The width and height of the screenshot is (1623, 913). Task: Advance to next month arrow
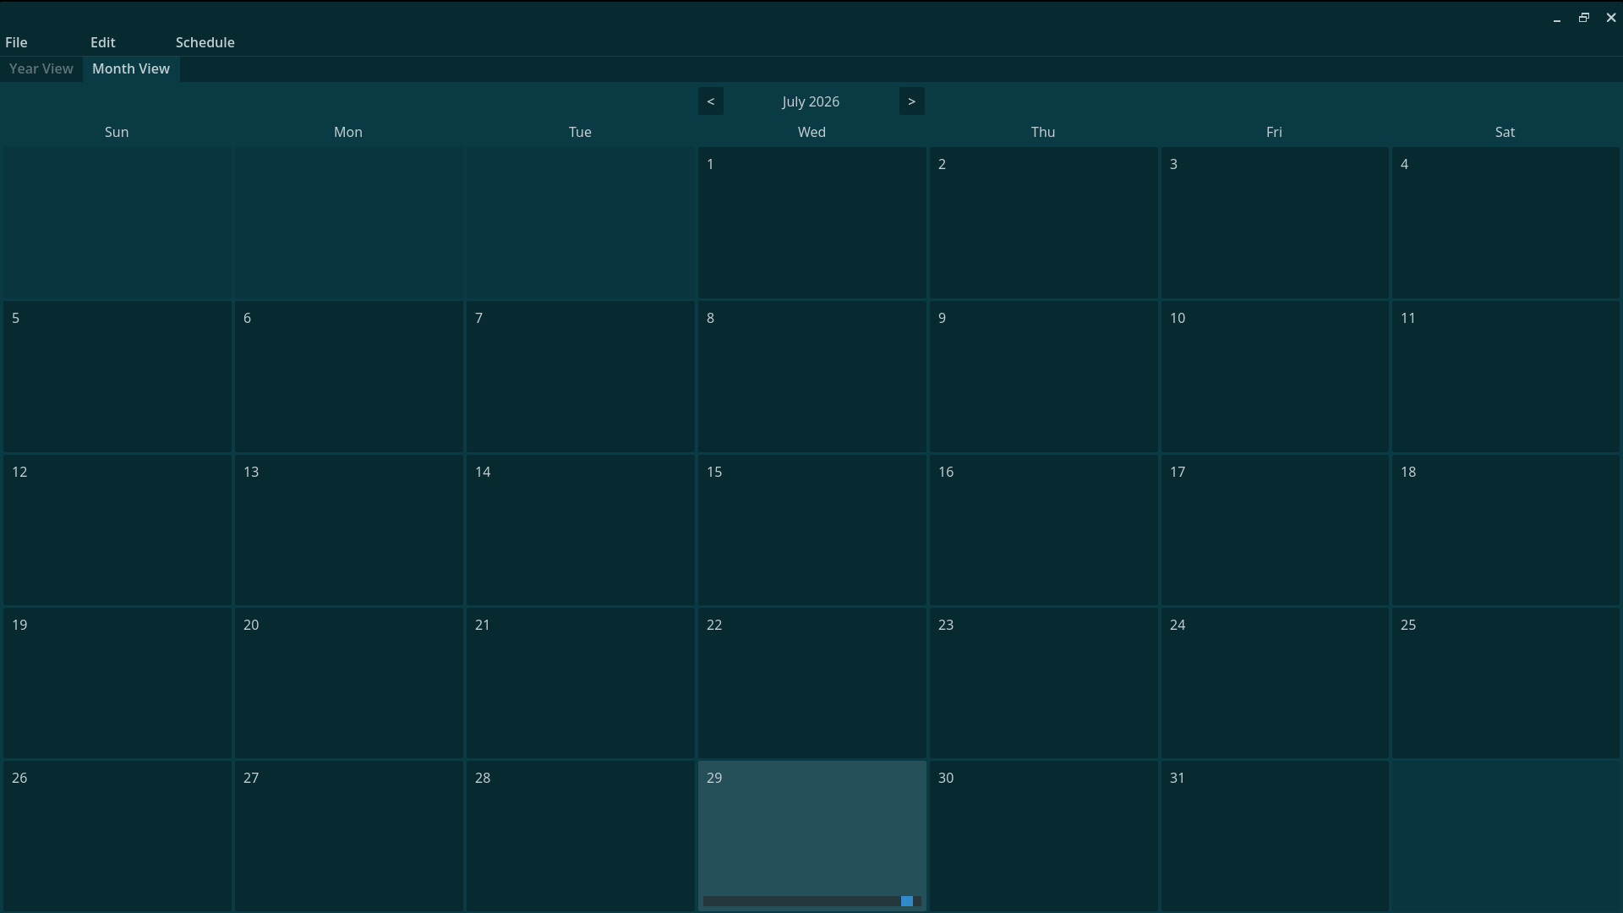pos(911,101)
